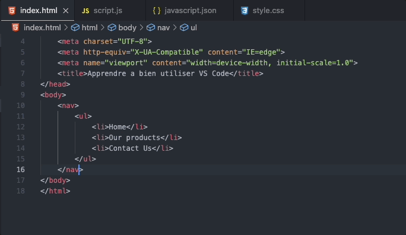
Task: Click the closing </html> tag
Action: 55,191
